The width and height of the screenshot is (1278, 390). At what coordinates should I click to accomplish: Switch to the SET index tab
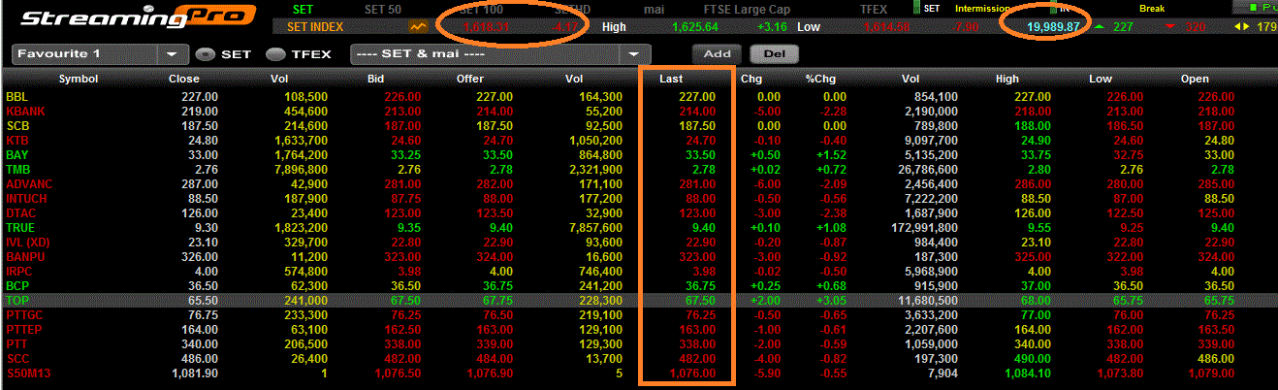click(303, 9)
